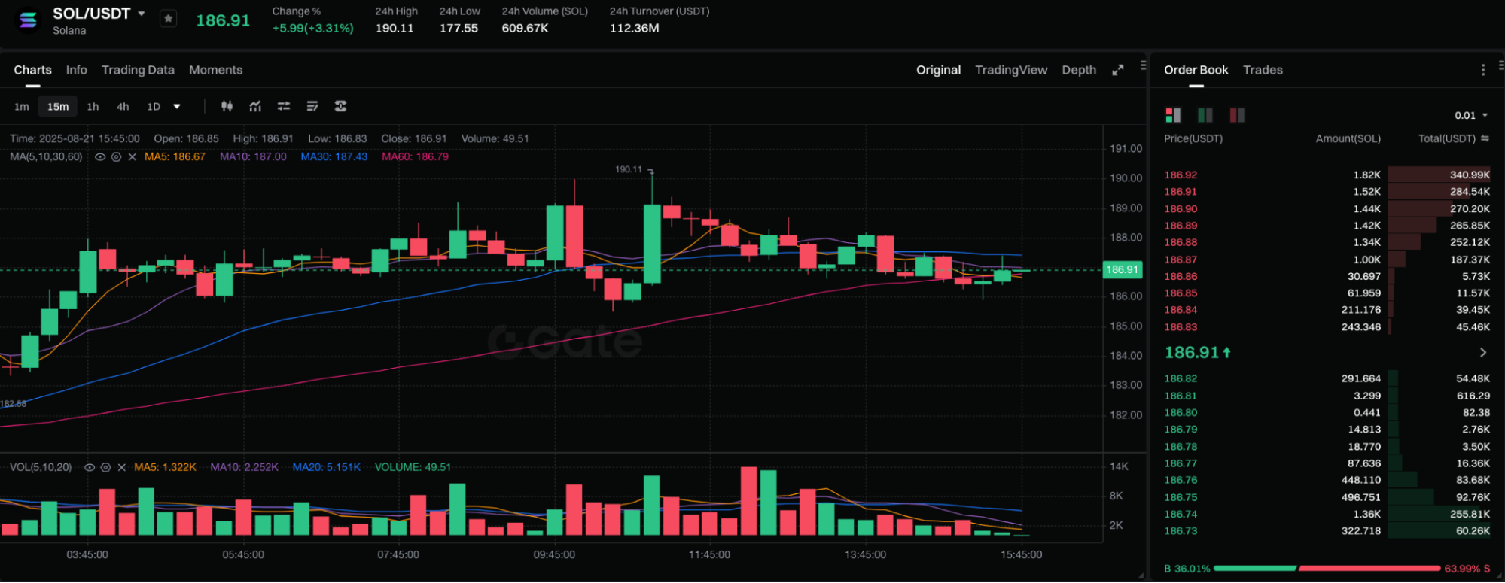
Task: Open VOL indicator settings gear icon
Action: [x=105, y=467]
